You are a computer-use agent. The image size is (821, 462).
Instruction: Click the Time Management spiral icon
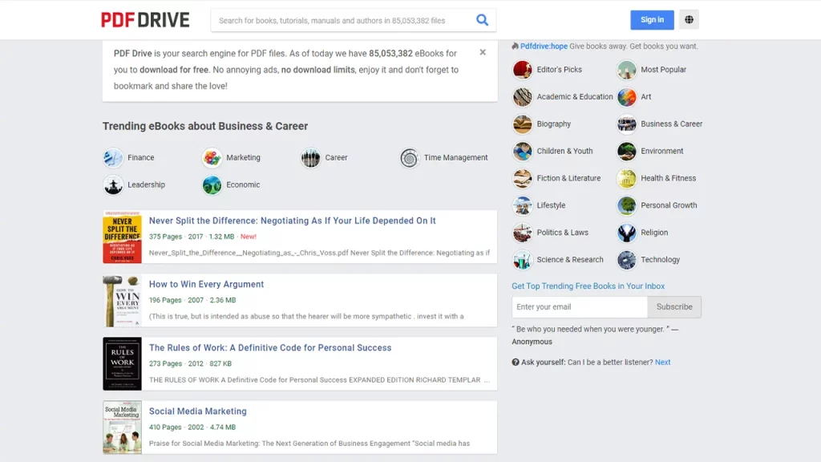(410, 158)
